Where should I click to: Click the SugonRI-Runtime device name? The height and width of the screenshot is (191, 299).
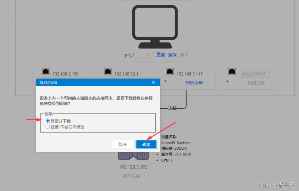pos(176,143)
